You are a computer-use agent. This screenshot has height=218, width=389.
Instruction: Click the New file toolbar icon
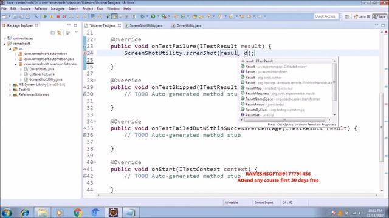[4, 16]
